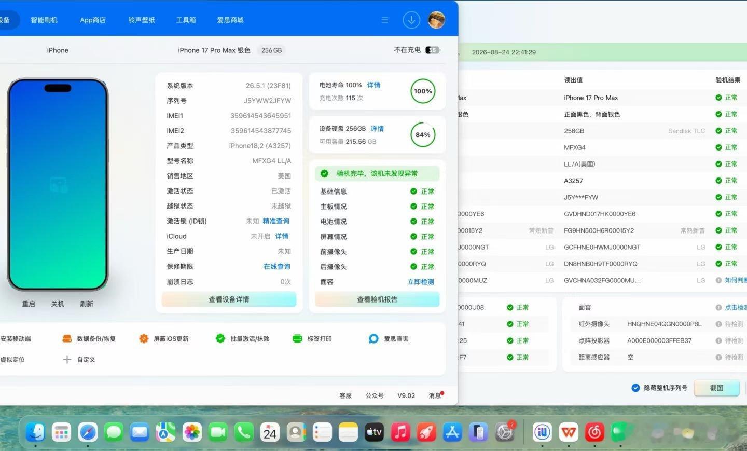Switch to 智能刷机 tab
Viewport: 747px width, 451px height.
click(44, 20)
